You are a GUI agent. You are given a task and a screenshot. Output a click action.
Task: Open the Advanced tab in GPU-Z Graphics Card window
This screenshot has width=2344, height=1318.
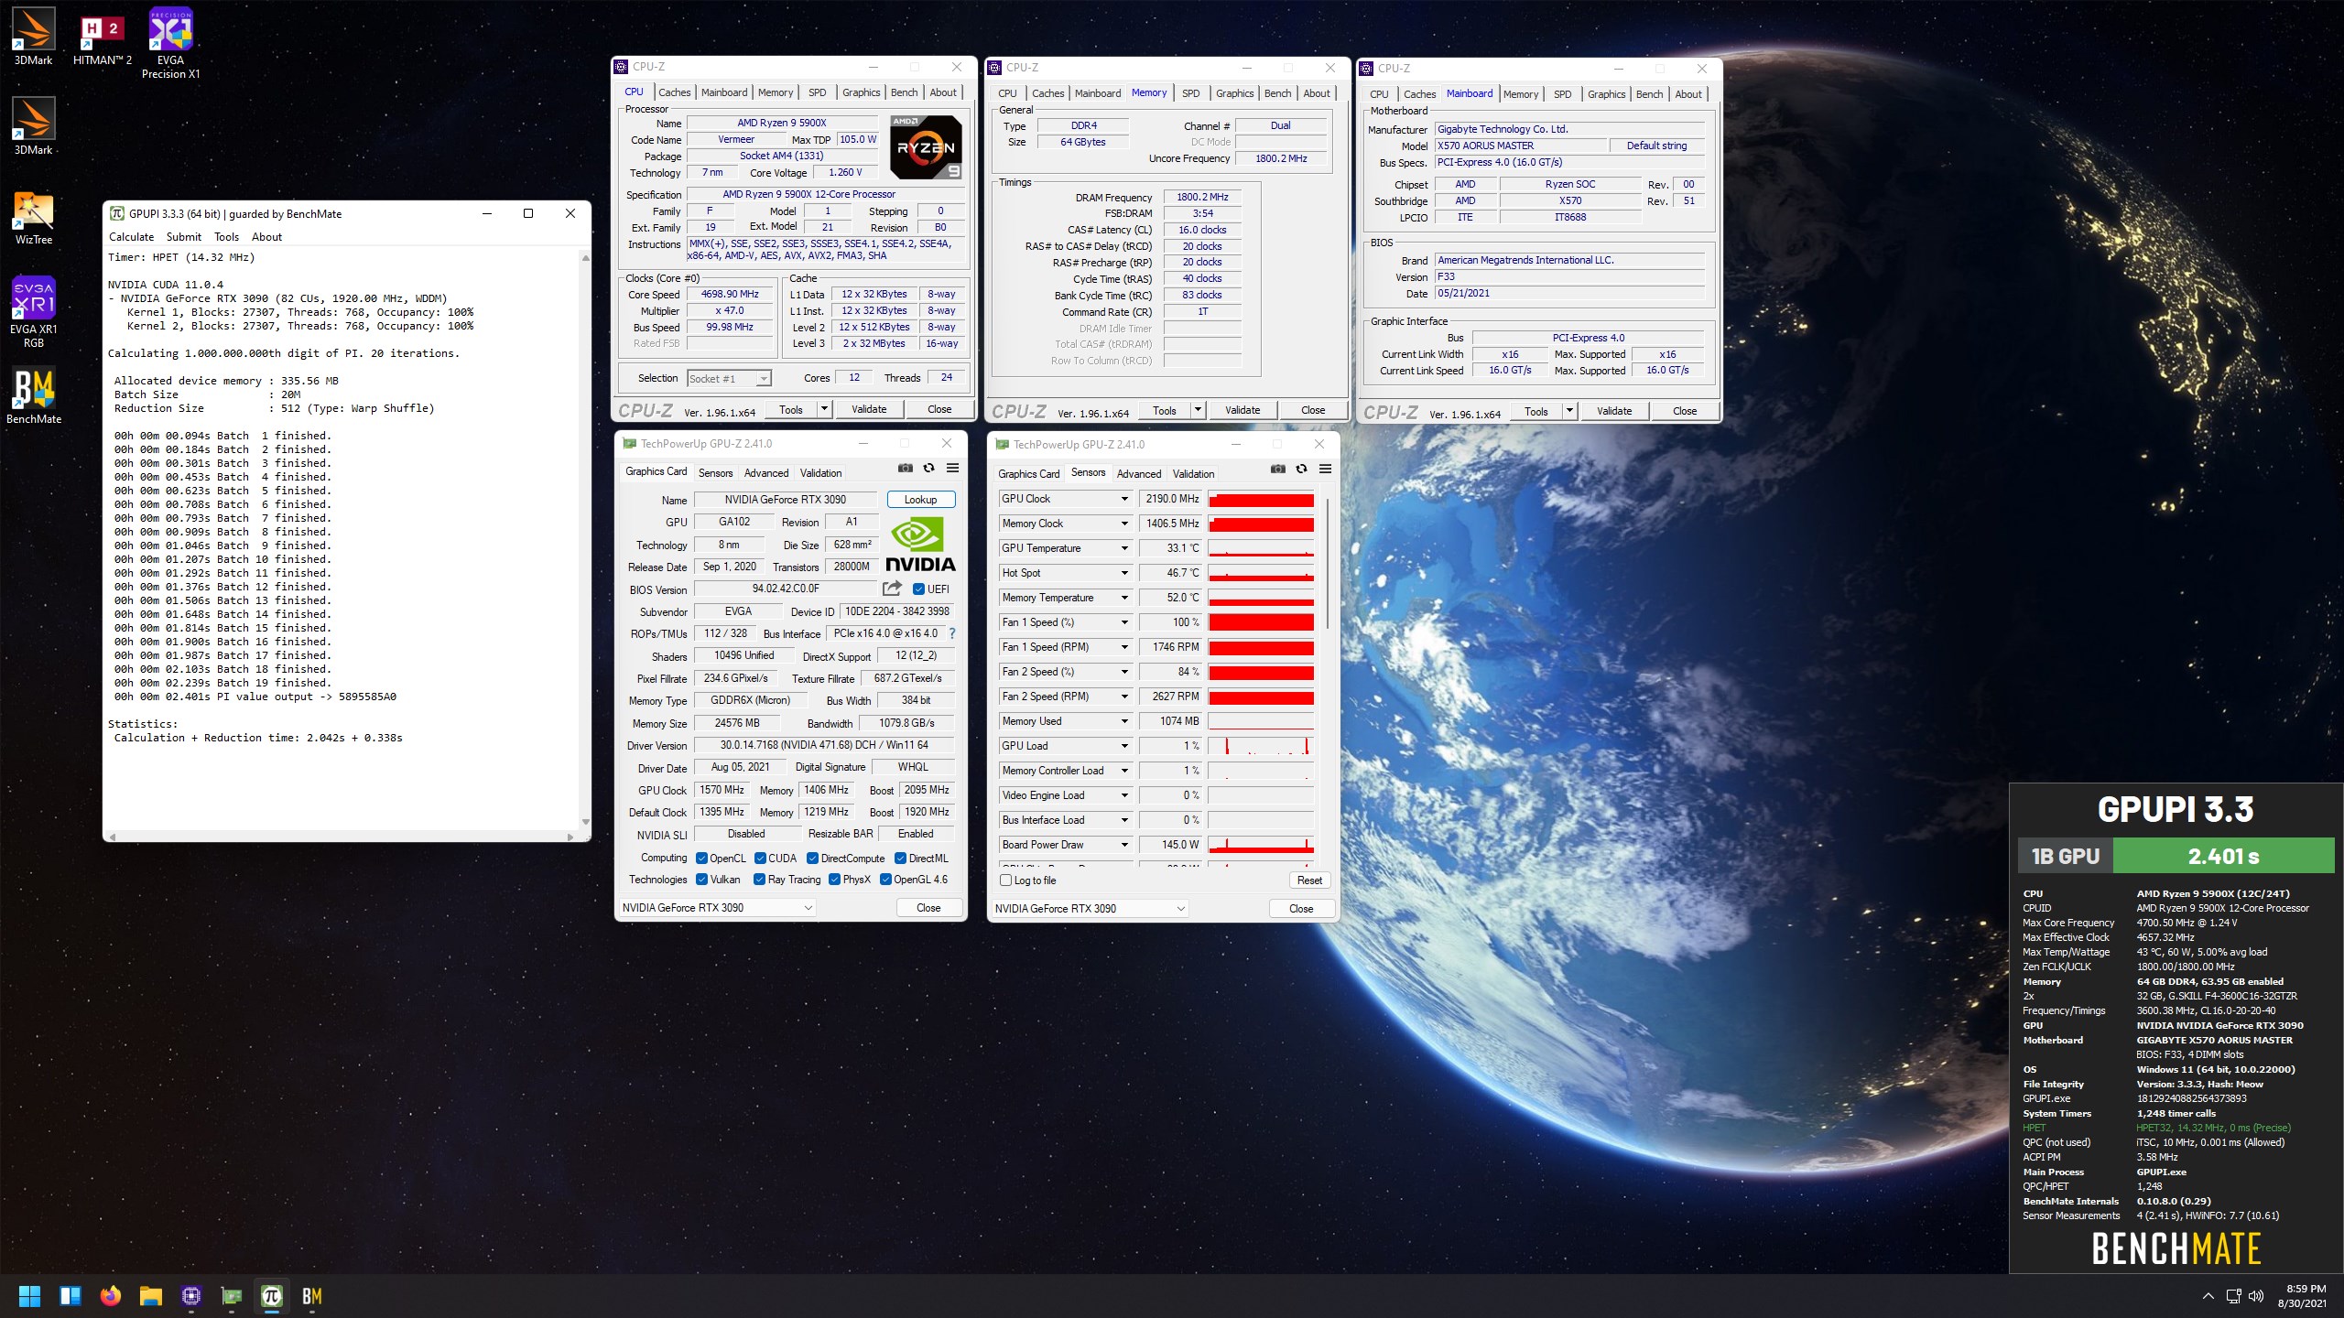coord(765,473)
